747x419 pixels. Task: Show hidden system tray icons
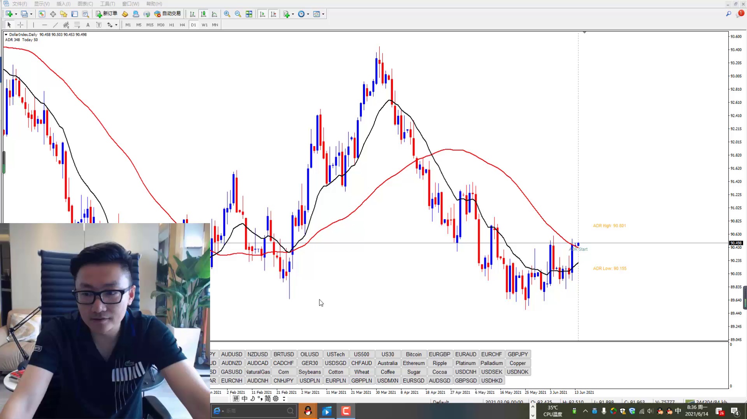(x=585, y=411)
